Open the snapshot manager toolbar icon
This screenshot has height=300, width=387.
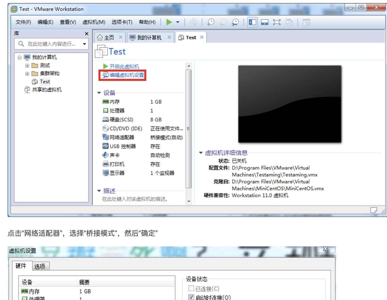[235, 22]
